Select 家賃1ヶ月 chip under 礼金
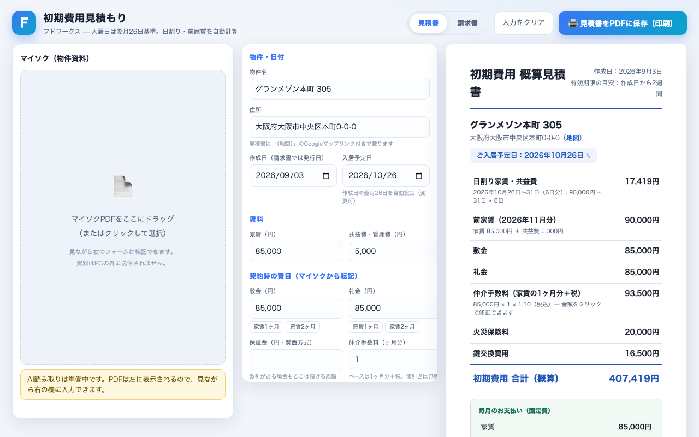 366,327
